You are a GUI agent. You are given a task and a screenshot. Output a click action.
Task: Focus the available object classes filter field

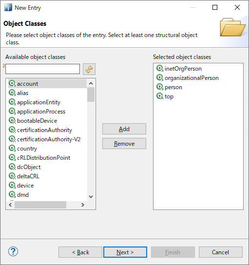42,69
